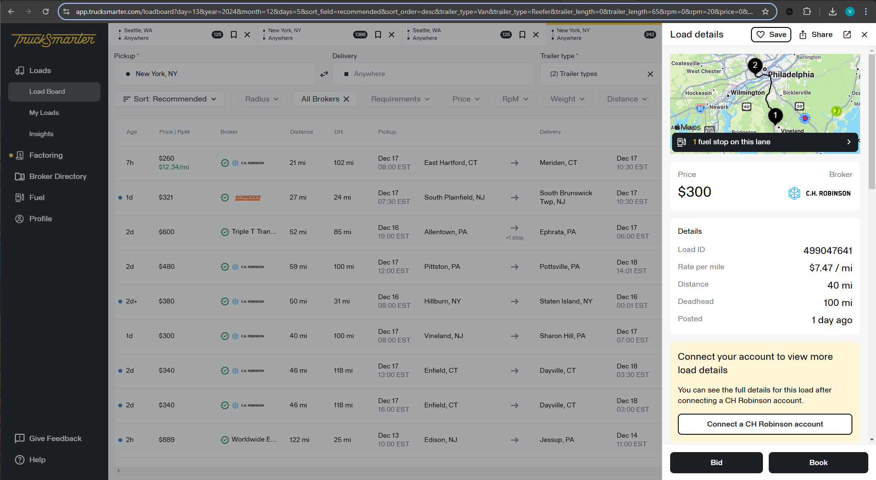
Task: Save this load with heart button
Action: [771, 35]
